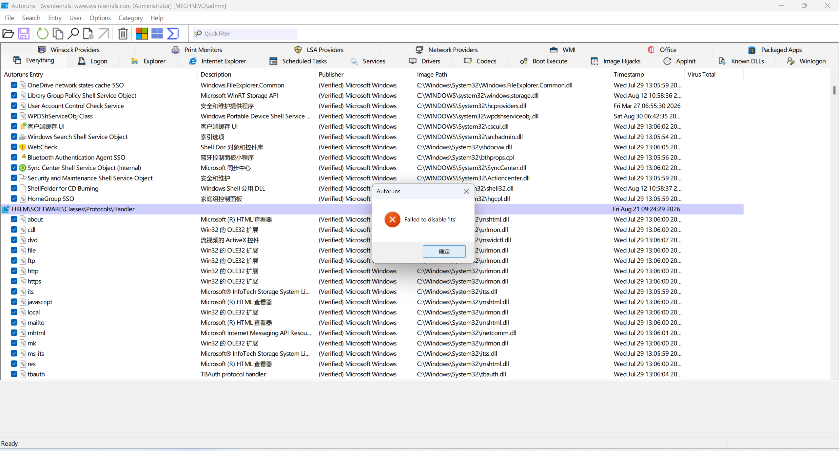Click the Quick Filter input field
The height and width of the screenshot is (451, 839).
pyautogui.click(x=245, y=33)
